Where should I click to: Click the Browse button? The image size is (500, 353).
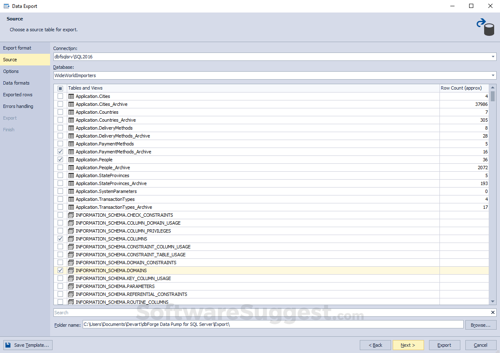pos(481,325)
